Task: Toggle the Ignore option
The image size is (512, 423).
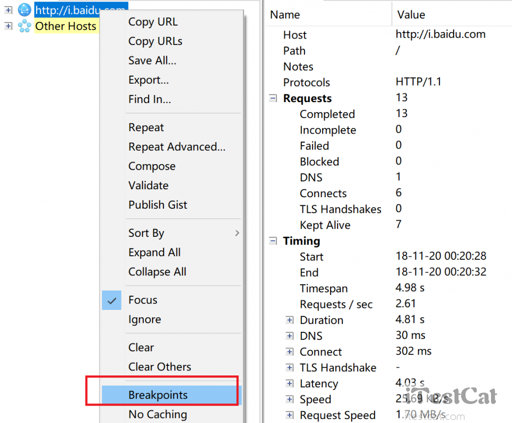Action: coord(172,319)
